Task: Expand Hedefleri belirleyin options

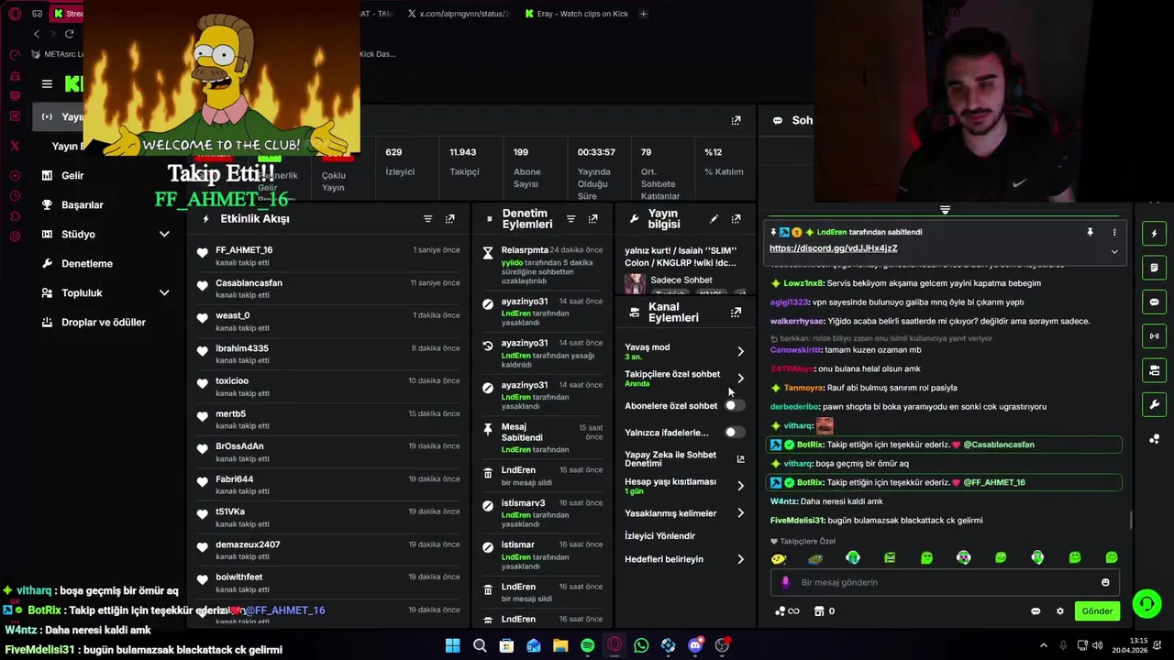Action: 740,559
